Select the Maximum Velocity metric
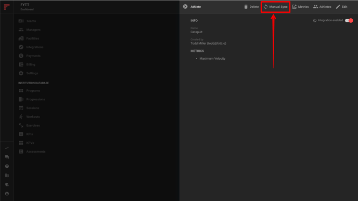The image size is (358, 201). [x=212, y=59]
